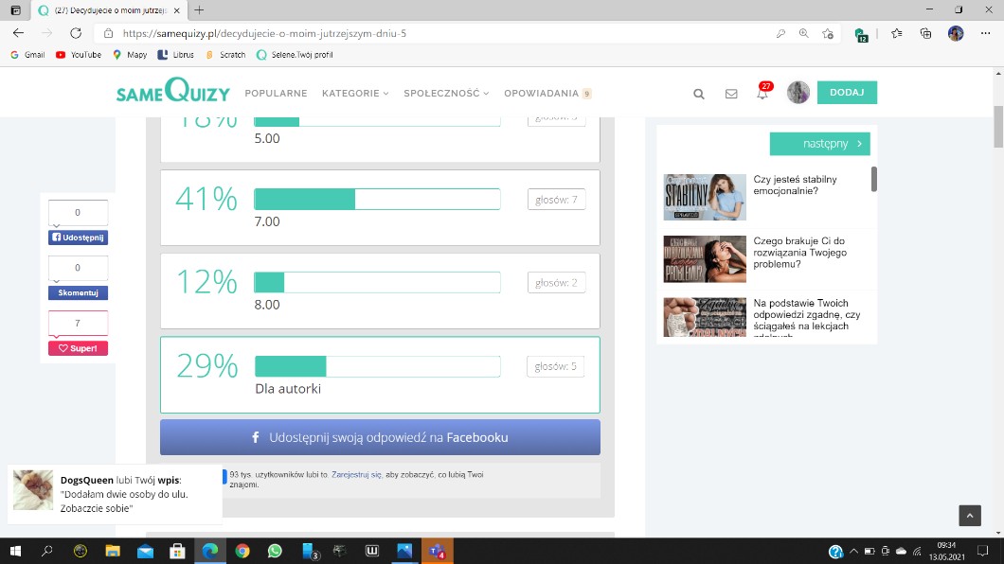Refresh the page with reload icon
Screen dimensions: 1004x564
76,33
